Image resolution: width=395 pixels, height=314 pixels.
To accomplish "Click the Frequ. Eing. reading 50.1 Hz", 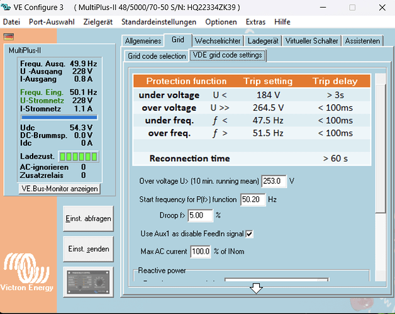I will click(x=83, y=93).
